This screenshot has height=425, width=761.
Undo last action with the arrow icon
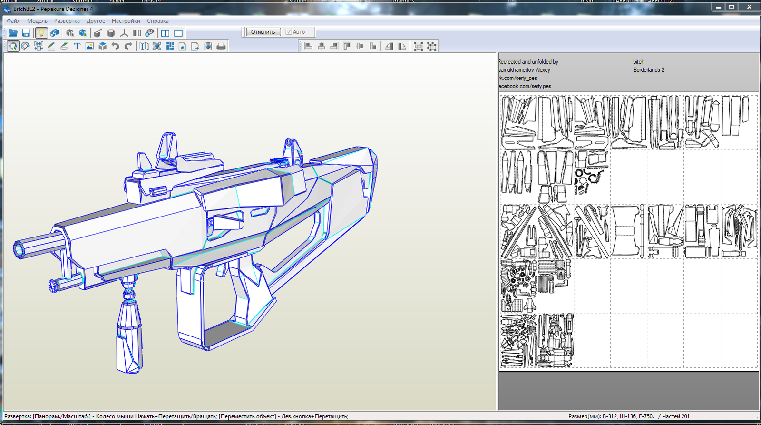[x=115, y=46]
